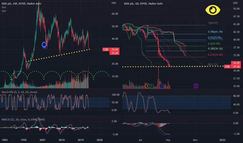Click the GSK price tag on daily chart
The width and height of the screenshot is (243, 143).
(x=227, y=67)
